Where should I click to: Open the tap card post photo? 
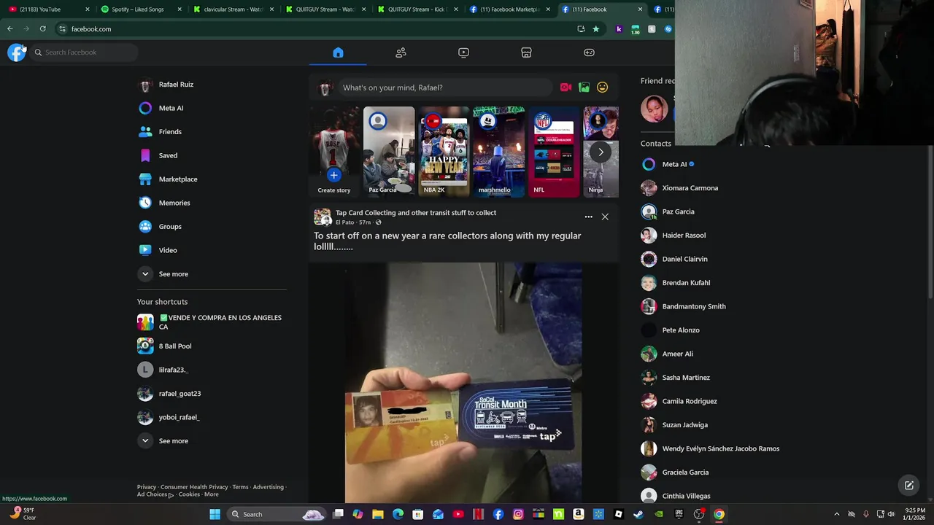point(463,383)
